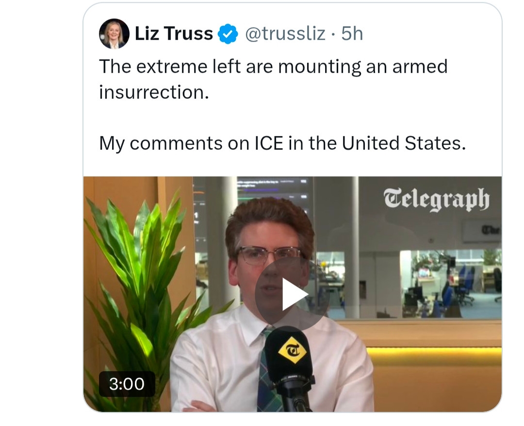This screenshot has width=524, height=426.
Task: Click the 3:00 video duration badge
Action: [127, 384]
